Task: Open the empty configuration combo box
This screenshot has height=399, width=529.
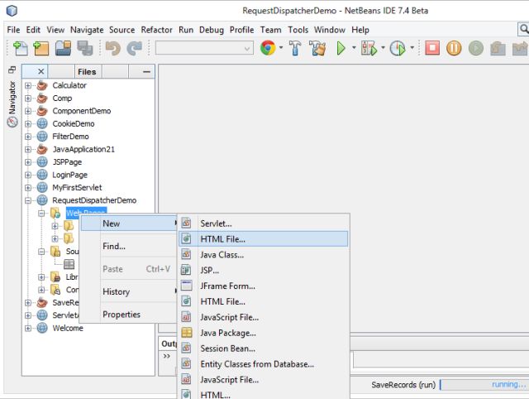Action: click(x=204, y=48)
